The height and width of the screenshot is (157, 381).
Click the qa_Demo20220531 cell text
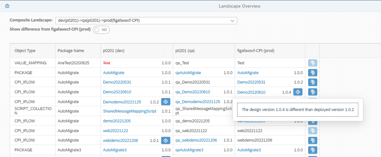193,82
